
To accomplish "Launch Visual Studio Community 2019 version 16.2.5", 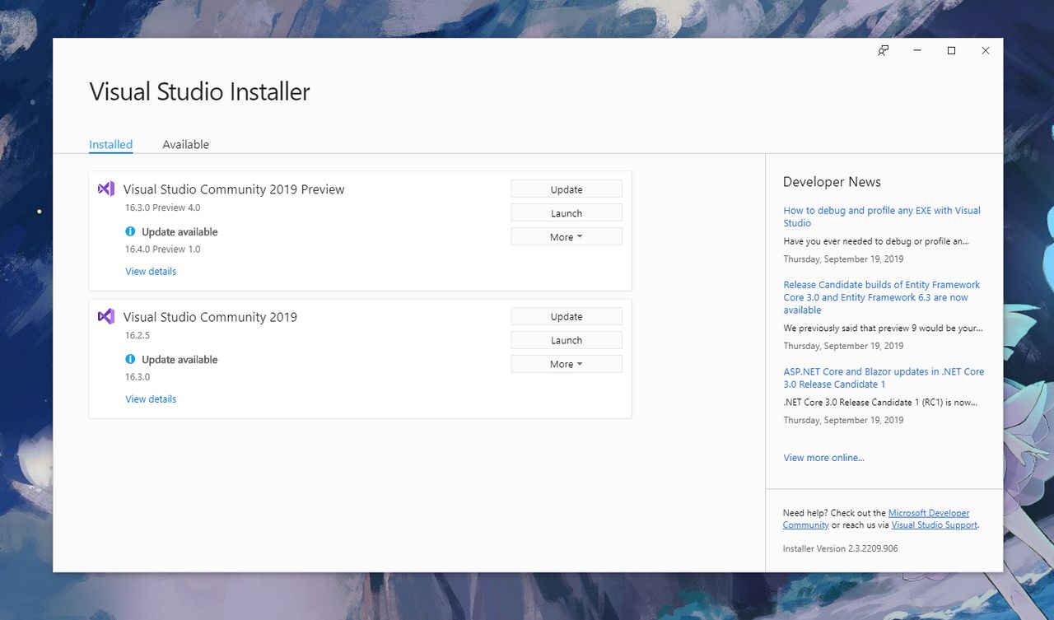I will click(567, 340).
